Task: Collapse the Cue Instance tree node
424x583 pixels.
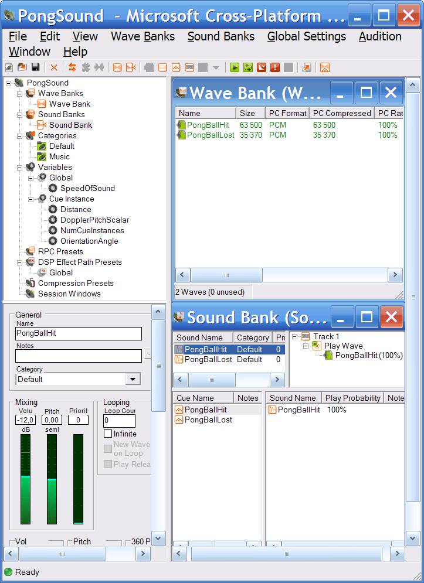Action: click(31, 199)
